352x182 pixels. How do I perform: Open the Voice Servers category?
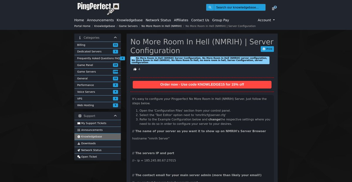[98, 92]
